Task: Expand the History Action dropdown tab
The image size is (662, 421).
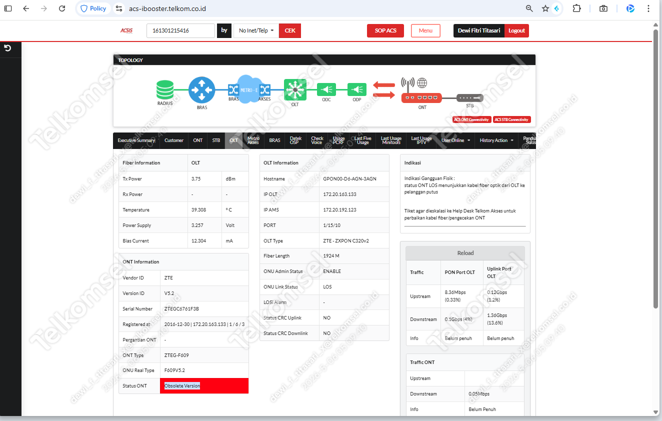Action: pyautogui.click(x=496, y=140)
